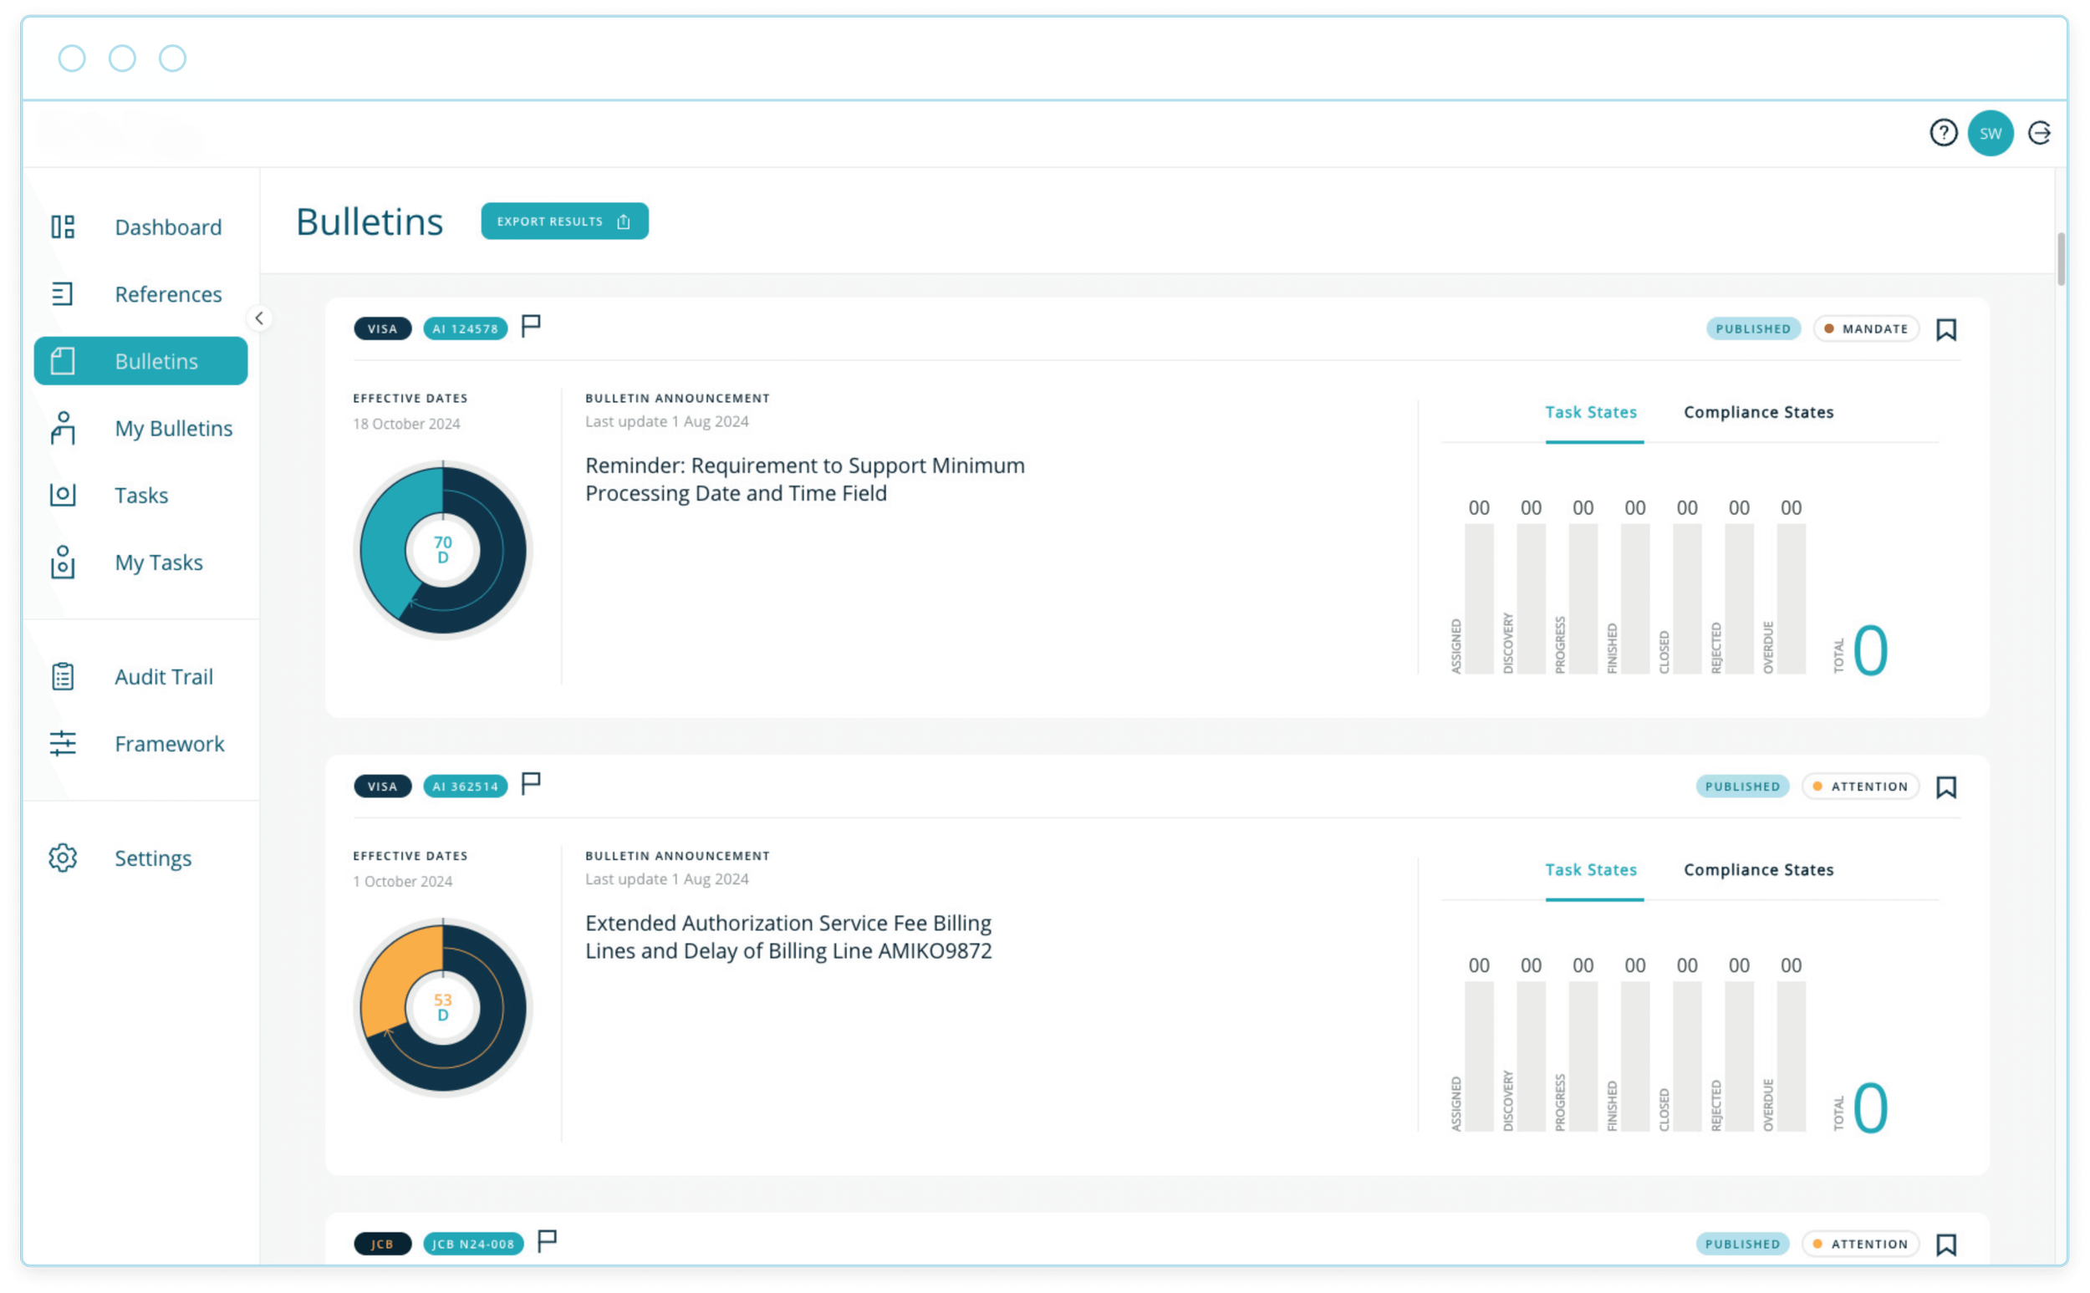Open My Bulletins from sidebar
The width and height of the screenshot is (2090, 1293).
174,429
